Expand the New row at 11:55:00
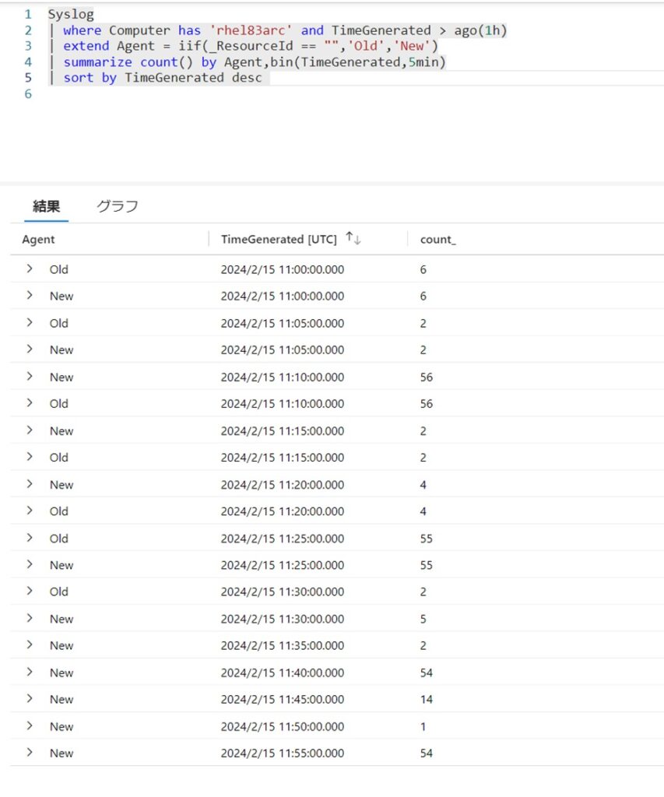Screen dimensions: 664x797 click(x=29, y=753)
